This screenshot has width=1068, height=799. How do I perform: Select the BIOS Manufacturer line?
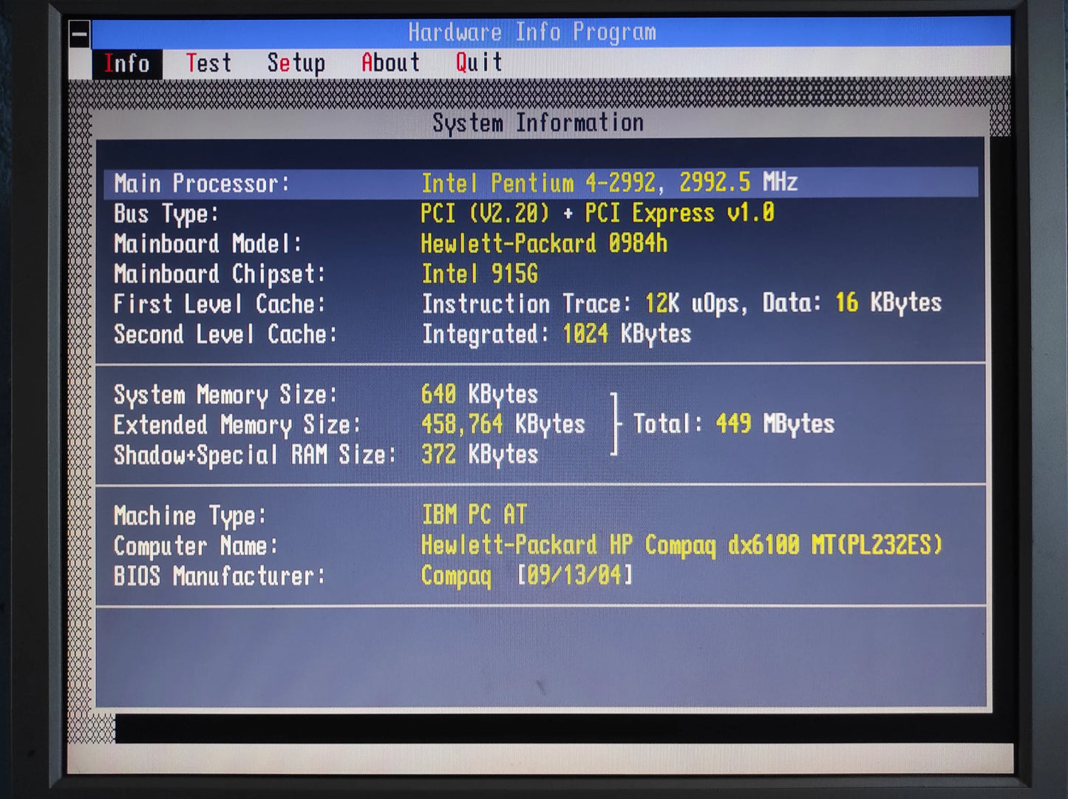[541, 576]
